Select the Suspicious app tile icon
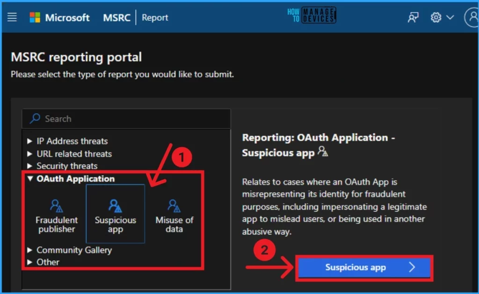Screen dimensions: 479x294 point(115,206)
